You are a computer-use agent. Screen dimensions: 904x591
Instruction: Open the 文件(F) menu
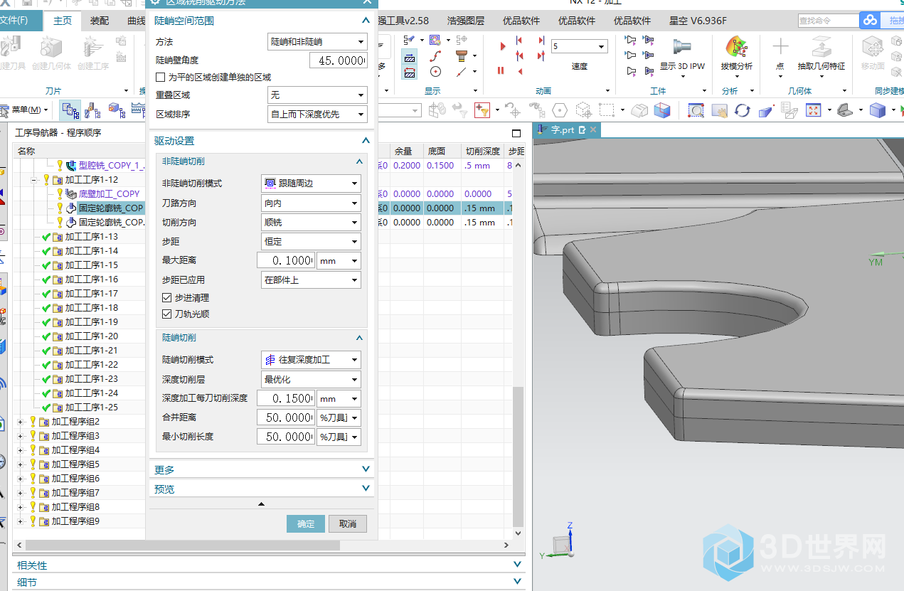click(14, 21)
